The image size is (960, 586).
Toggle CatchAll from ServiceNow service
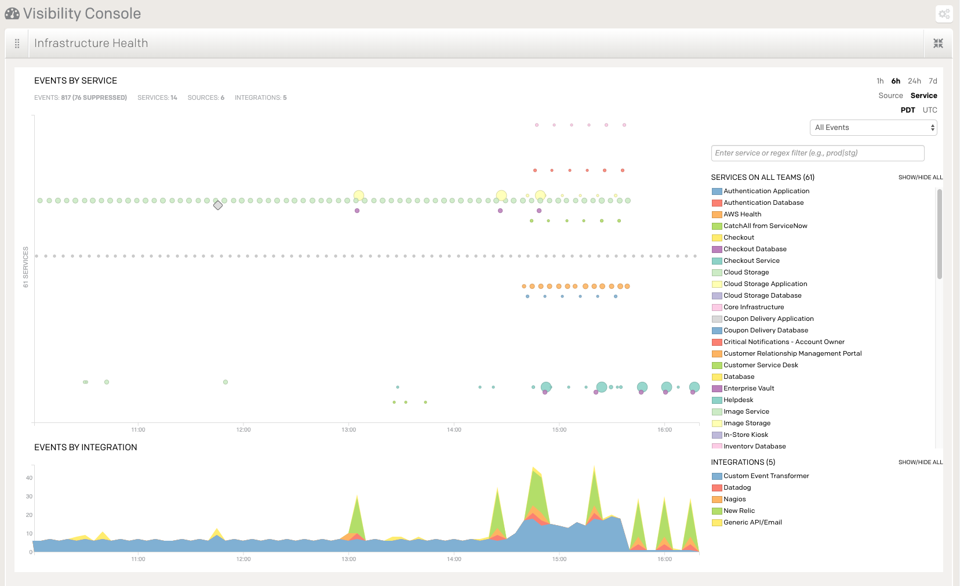759,226
